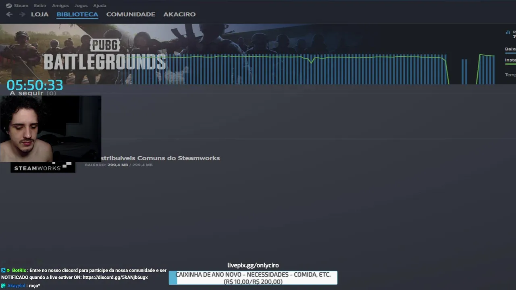Switch to the COMUNIDADE tab
The width and height of the screenshot is (516, 290).
tap(131, 14)
